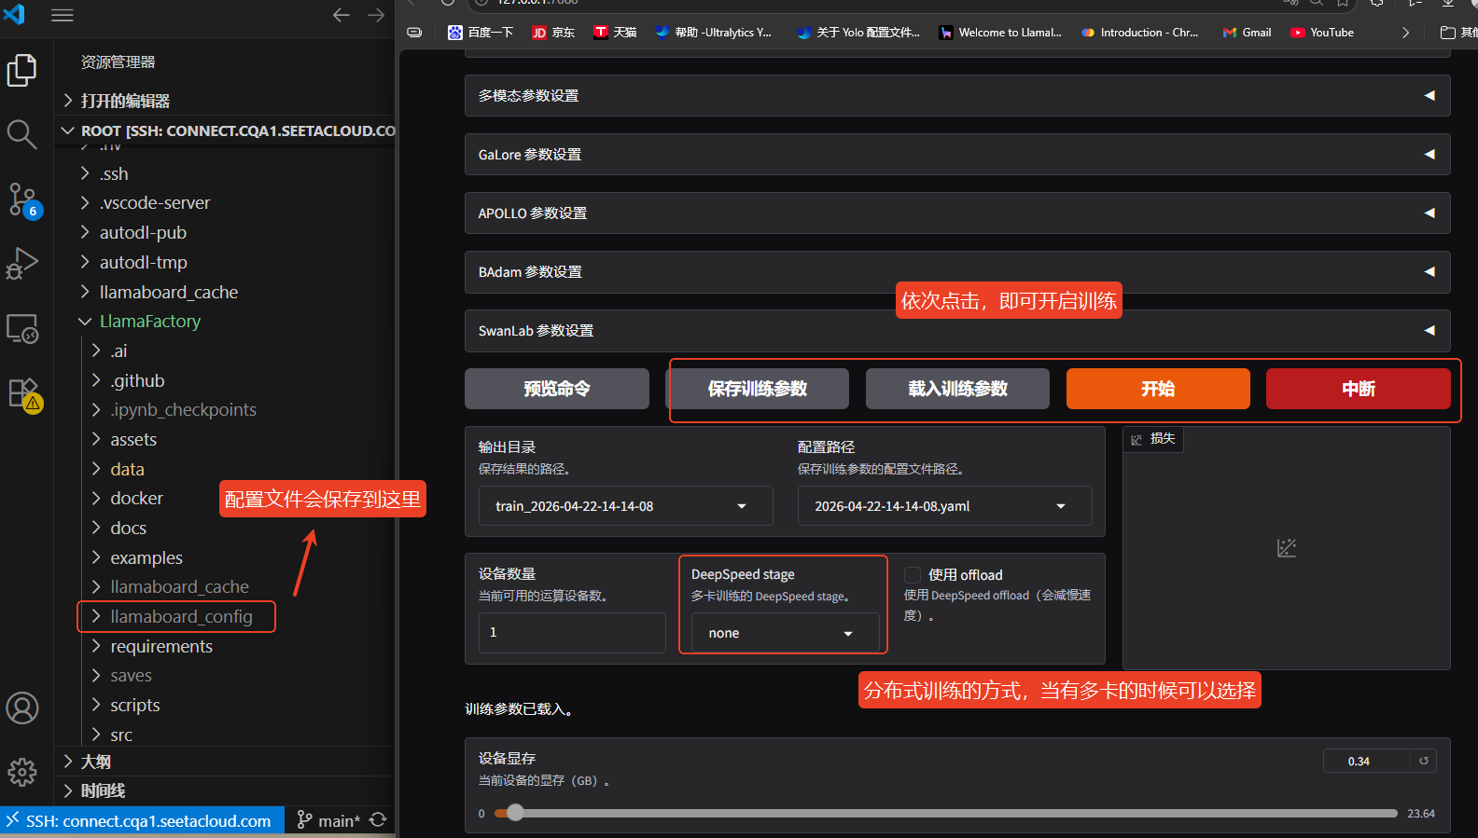The image size is (1478, 838).
Task: Open the Search view in activity bar
Action: 21,134
